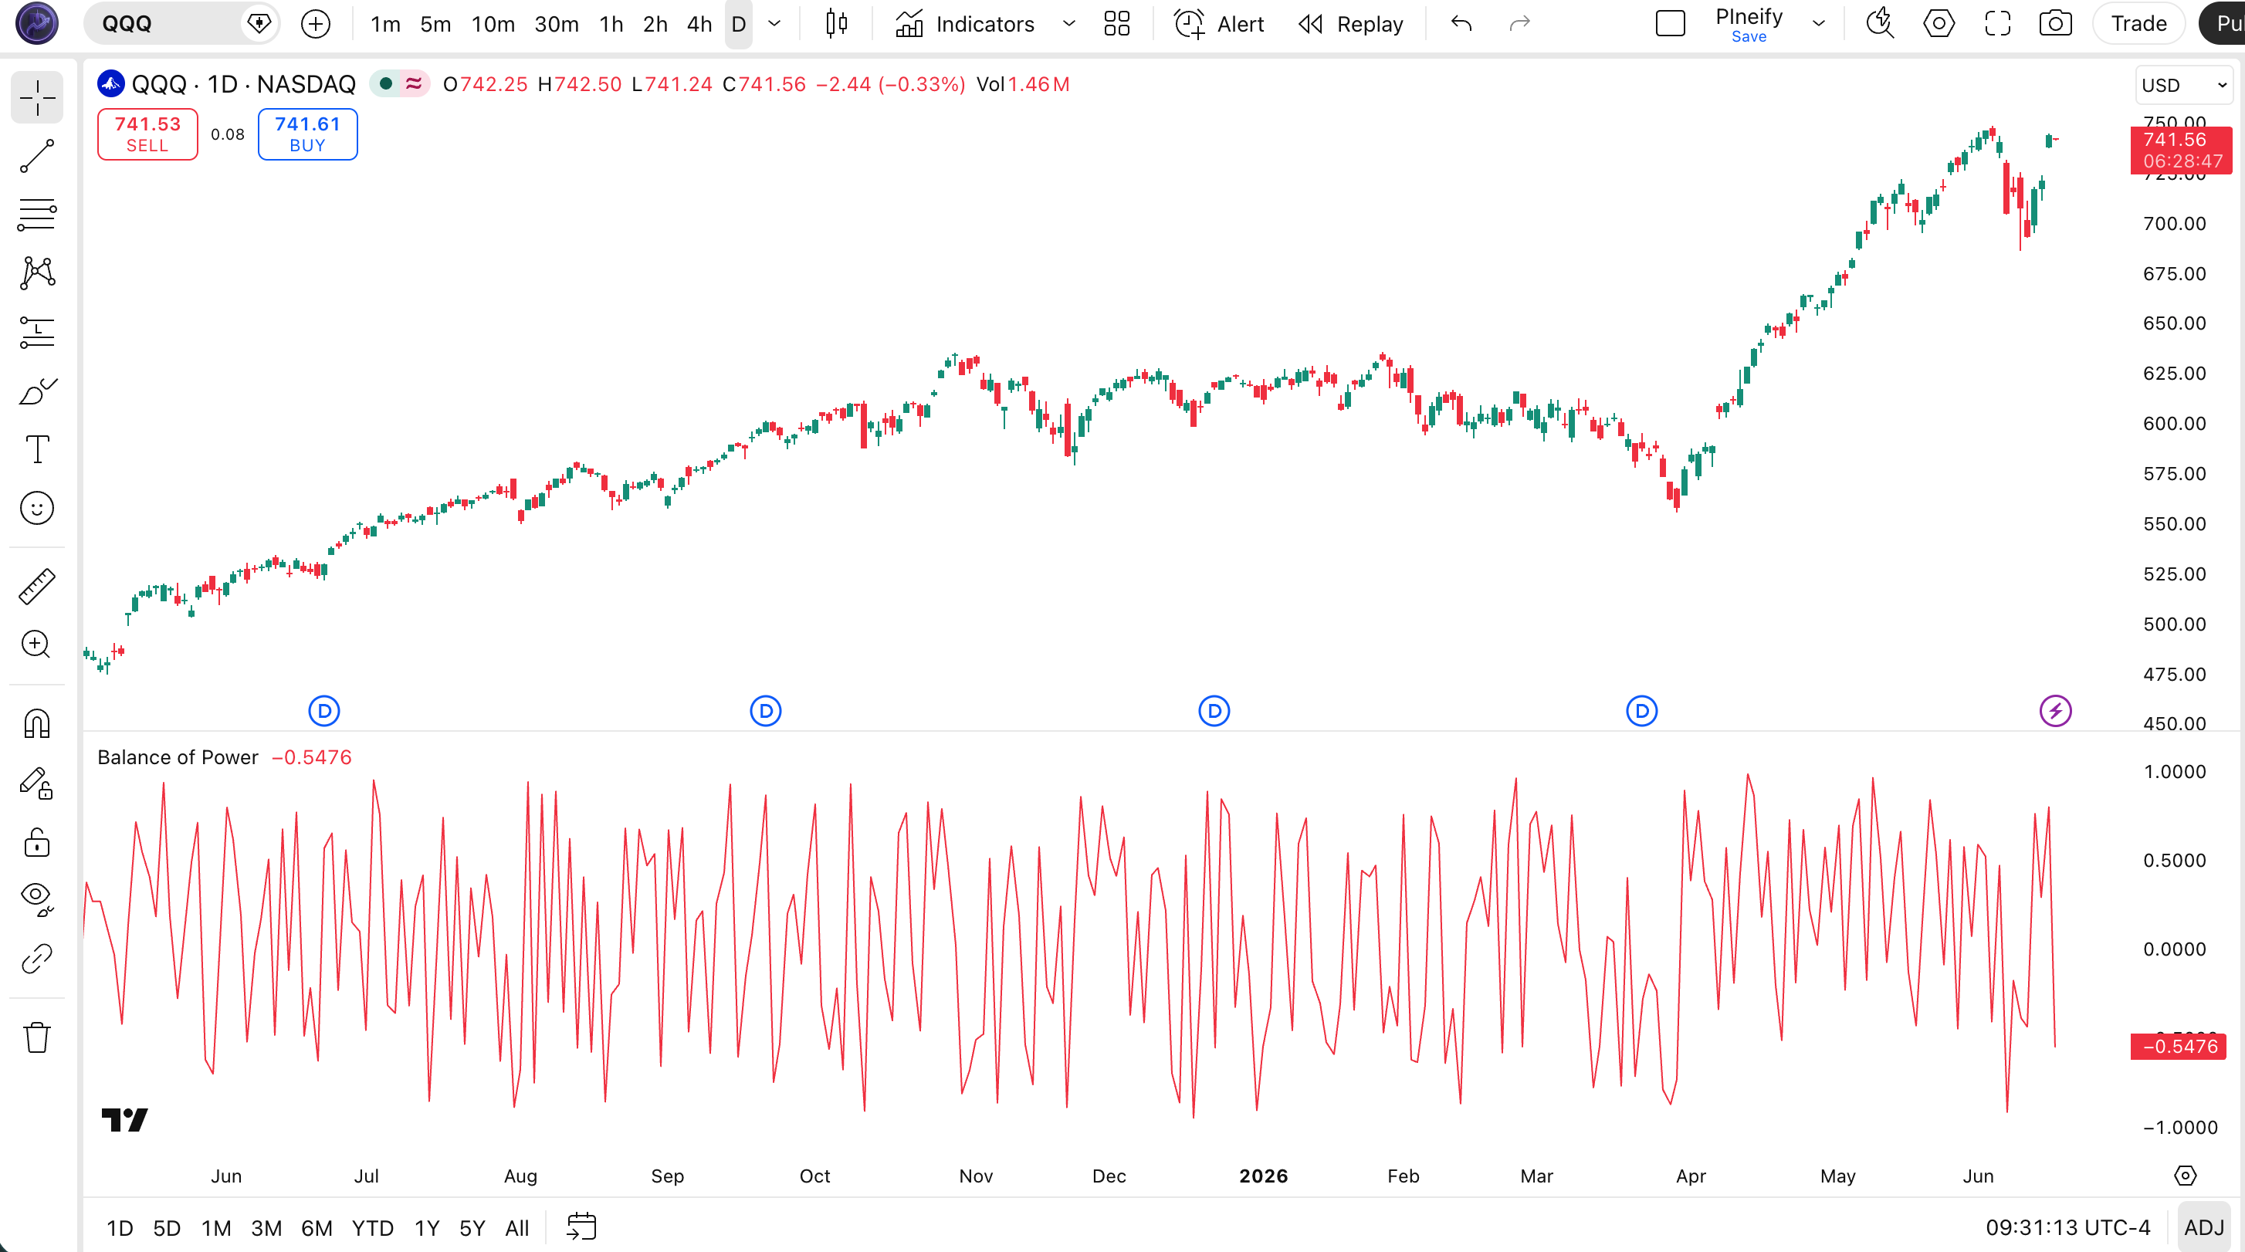
Task: Open the diamond favorite icon beside QQQ
Action: [x=259, y=23]
